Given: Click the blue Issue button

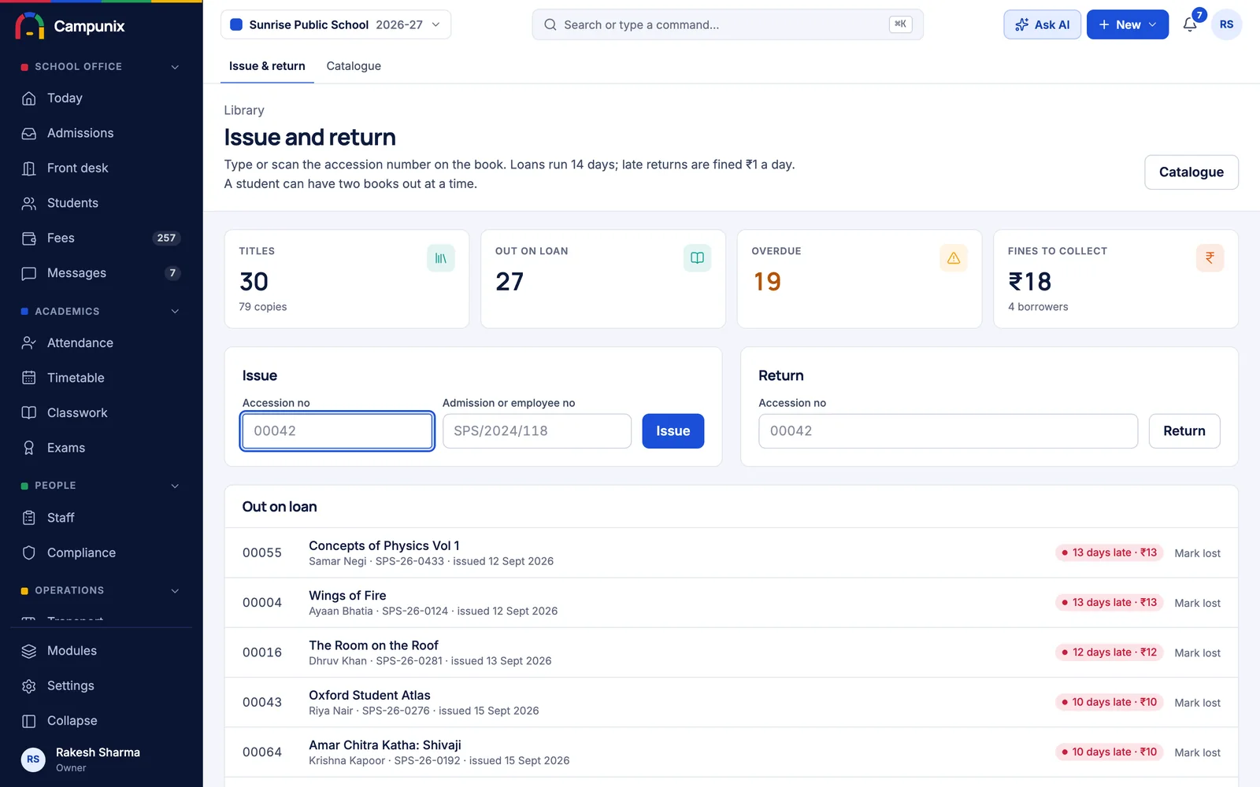Looking at the screenshot, I should pos(673,431).
